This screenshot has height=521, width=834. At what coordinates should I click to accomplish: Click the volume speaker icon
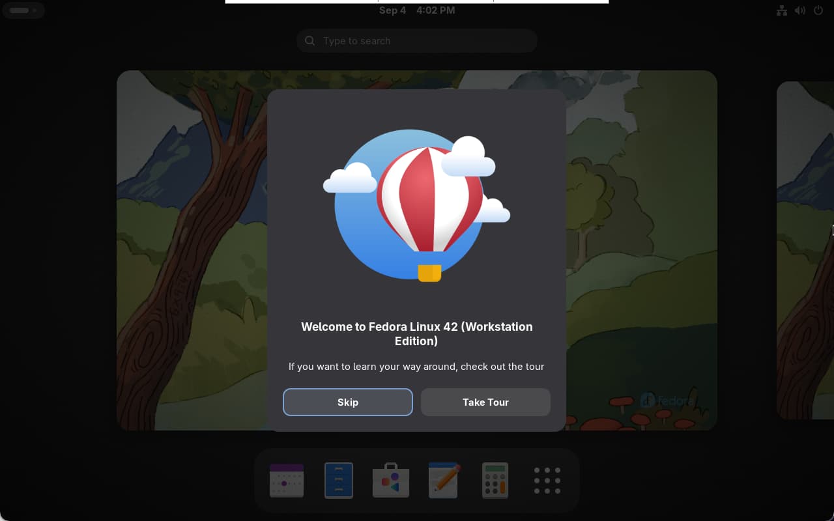800,10
